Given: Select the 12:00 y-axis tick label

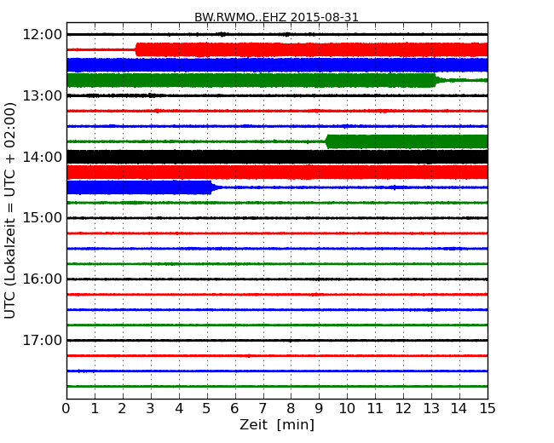Looking at the screenshot, I should pos(43,35).
